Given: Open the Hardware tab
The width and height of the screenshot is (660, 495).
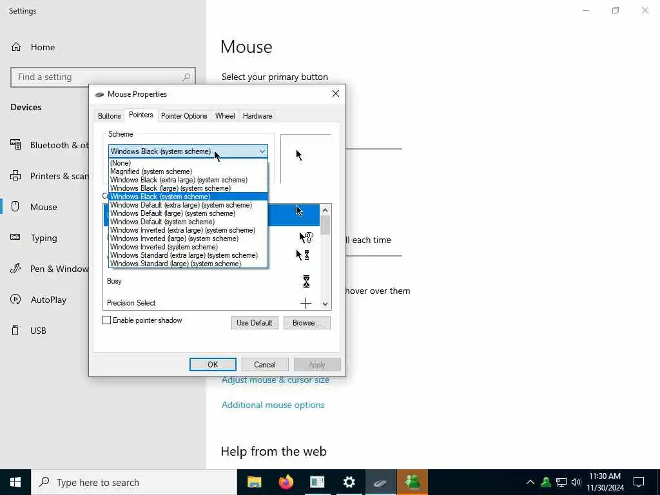Looking at the screenshot, I should click(x=258, y=116).
